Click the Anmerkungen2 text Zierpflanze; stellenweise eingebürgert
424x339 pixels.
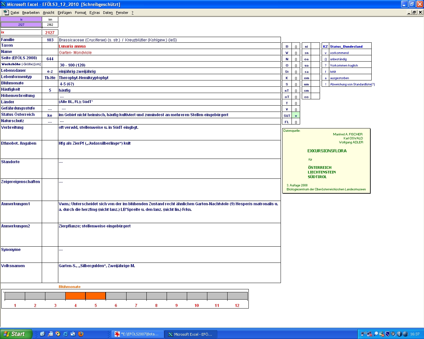click(95, 226)
